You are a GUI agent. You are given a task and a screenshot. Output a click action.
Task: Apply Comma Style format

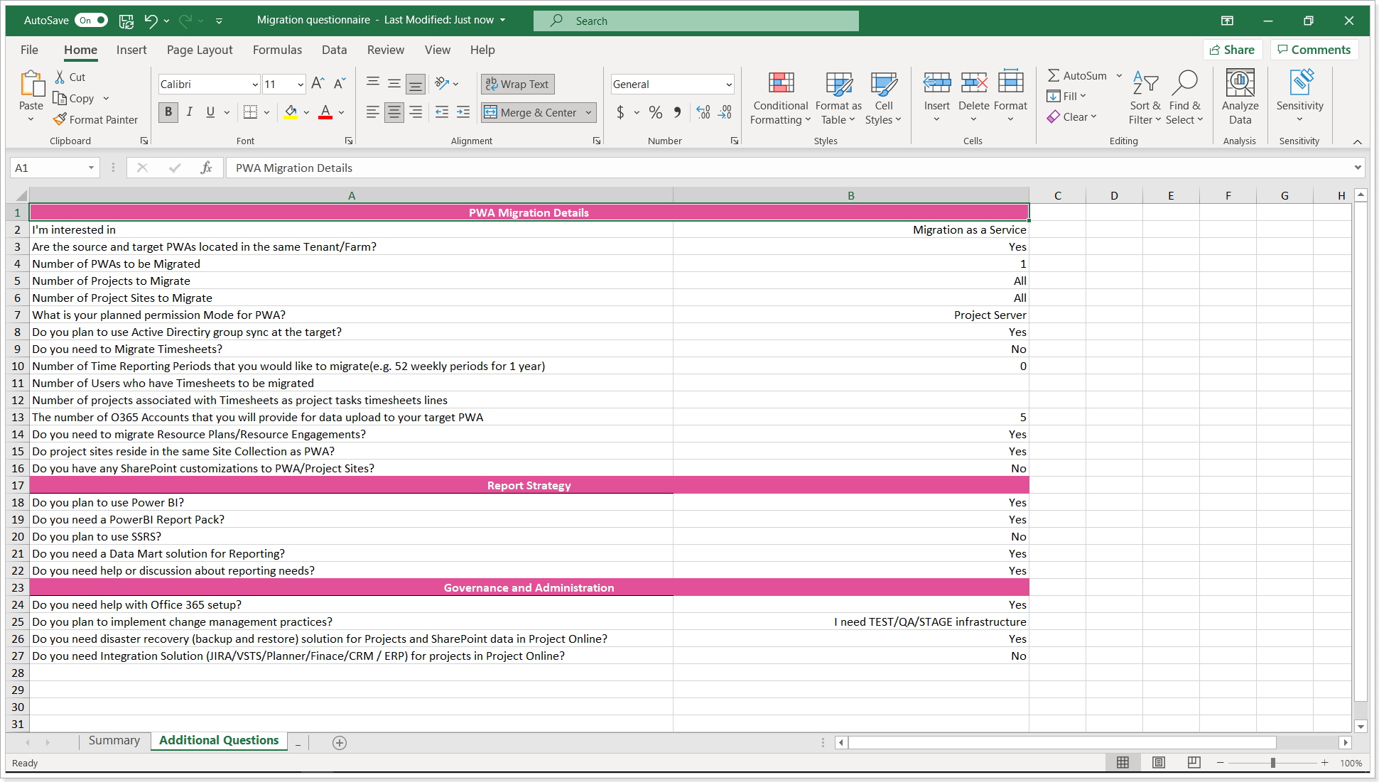[677, 112]
